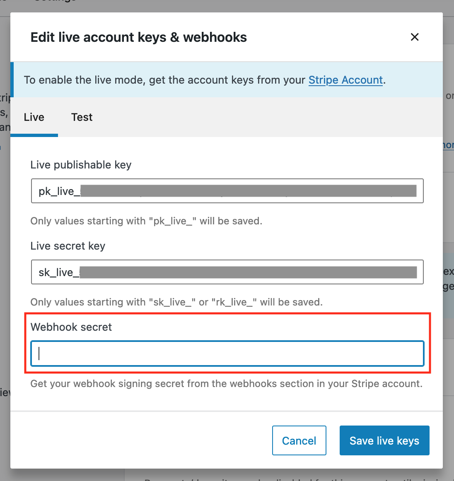The width and height of the screenshot is (454, 481).
Task: Click the blue live mode info notice
Action: tap(166, 80)
